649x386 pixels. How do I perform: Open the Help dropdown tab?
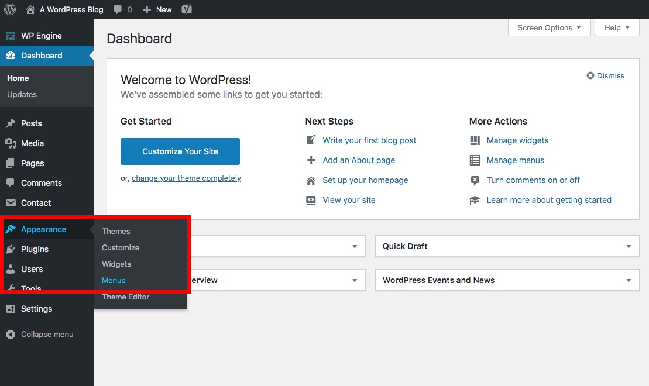pyautogui.click(x=617, y=27)
